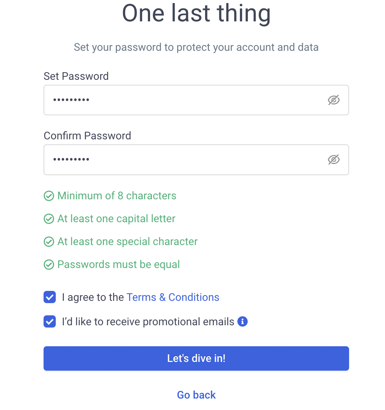Image resolution: width=385 pixels, height=410 pixels.
Task: Uncheck the Terms & Conditions agreement checkbox
Action: point(50,297)
